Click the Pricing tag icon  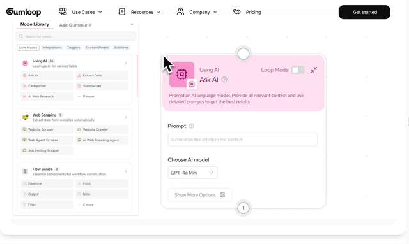point(237,11)
